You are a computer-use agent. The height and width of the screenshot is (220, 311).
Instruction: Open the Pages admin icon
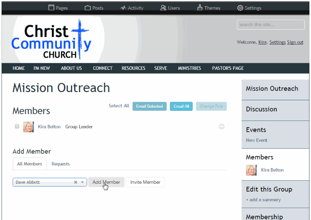[x=51, y=8]
